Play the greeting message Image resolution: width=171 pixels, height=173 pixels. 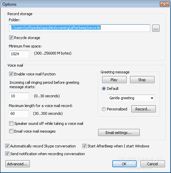(x=114, y=80)
